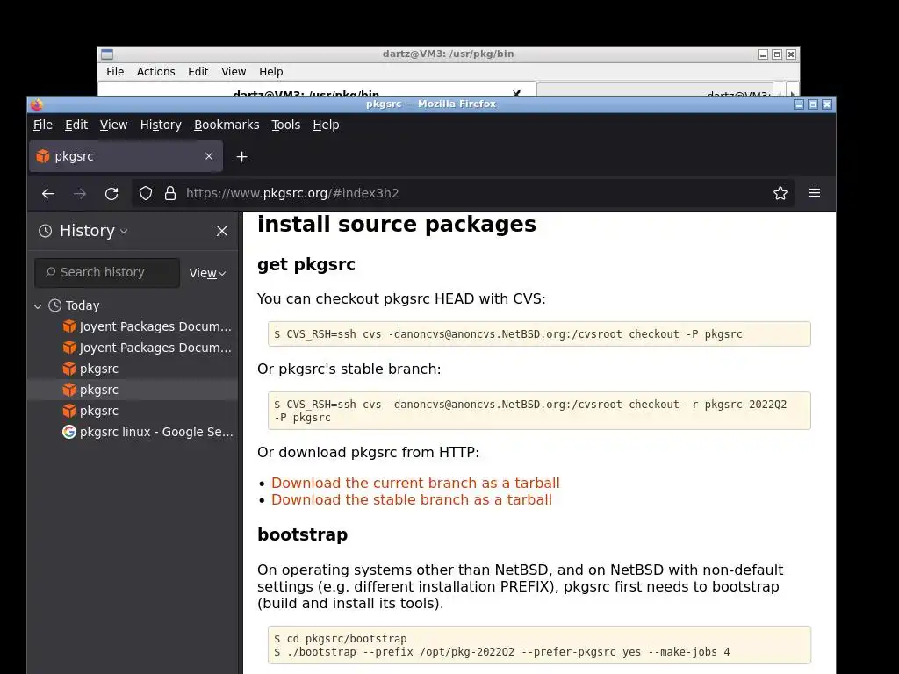
Task: Click the browser back arrow button
Action: coord(48,193)
